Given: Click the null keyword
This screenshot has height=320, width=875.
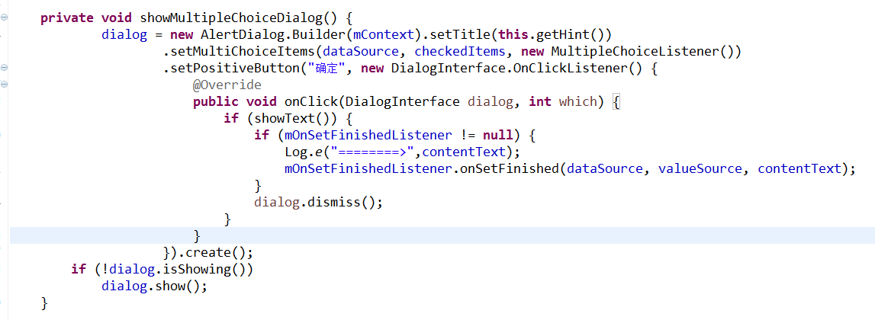Looking at the screenshot, I should [x=498, y=136].
